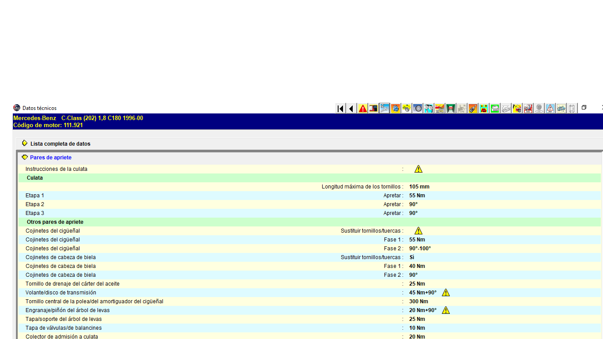This screenshot has height=339, width=603.
Task: Open the ABS warning triangle toolbar icon
Action: (550, 108)
